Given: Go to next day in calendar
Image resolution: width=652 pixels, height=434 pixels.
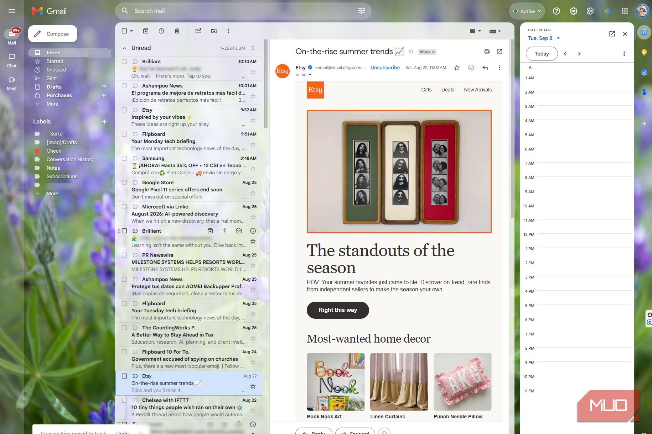Looking at the screenshot, I should [x=579, y=54].
